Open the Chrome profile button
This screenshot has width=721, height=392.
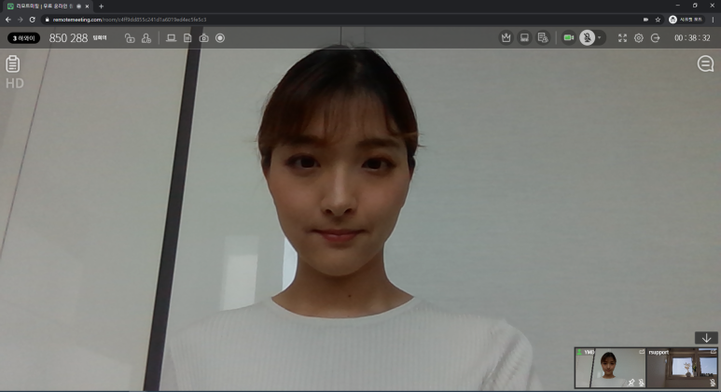pos(686,20)
